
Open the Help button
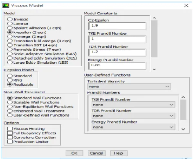pos(119,153)
